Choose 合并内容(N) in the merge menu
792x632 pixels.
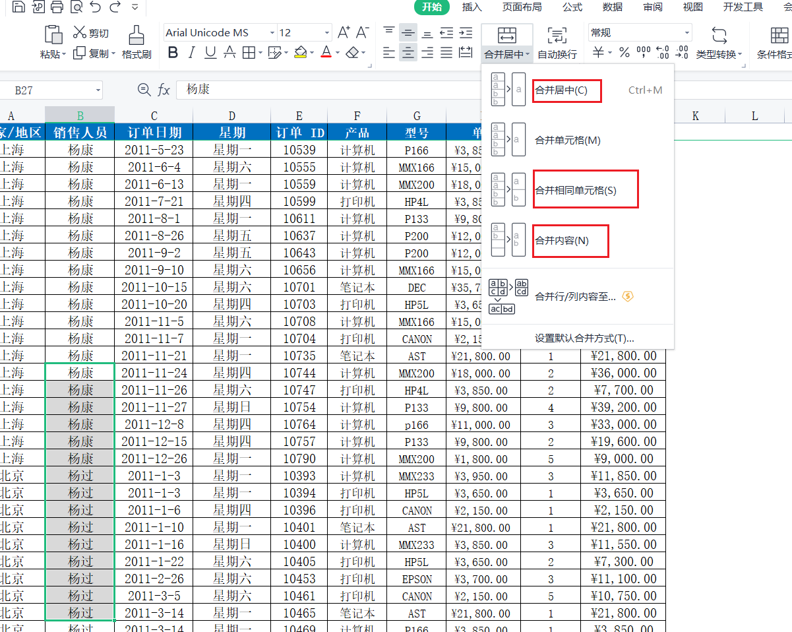(x=561, y=241)
